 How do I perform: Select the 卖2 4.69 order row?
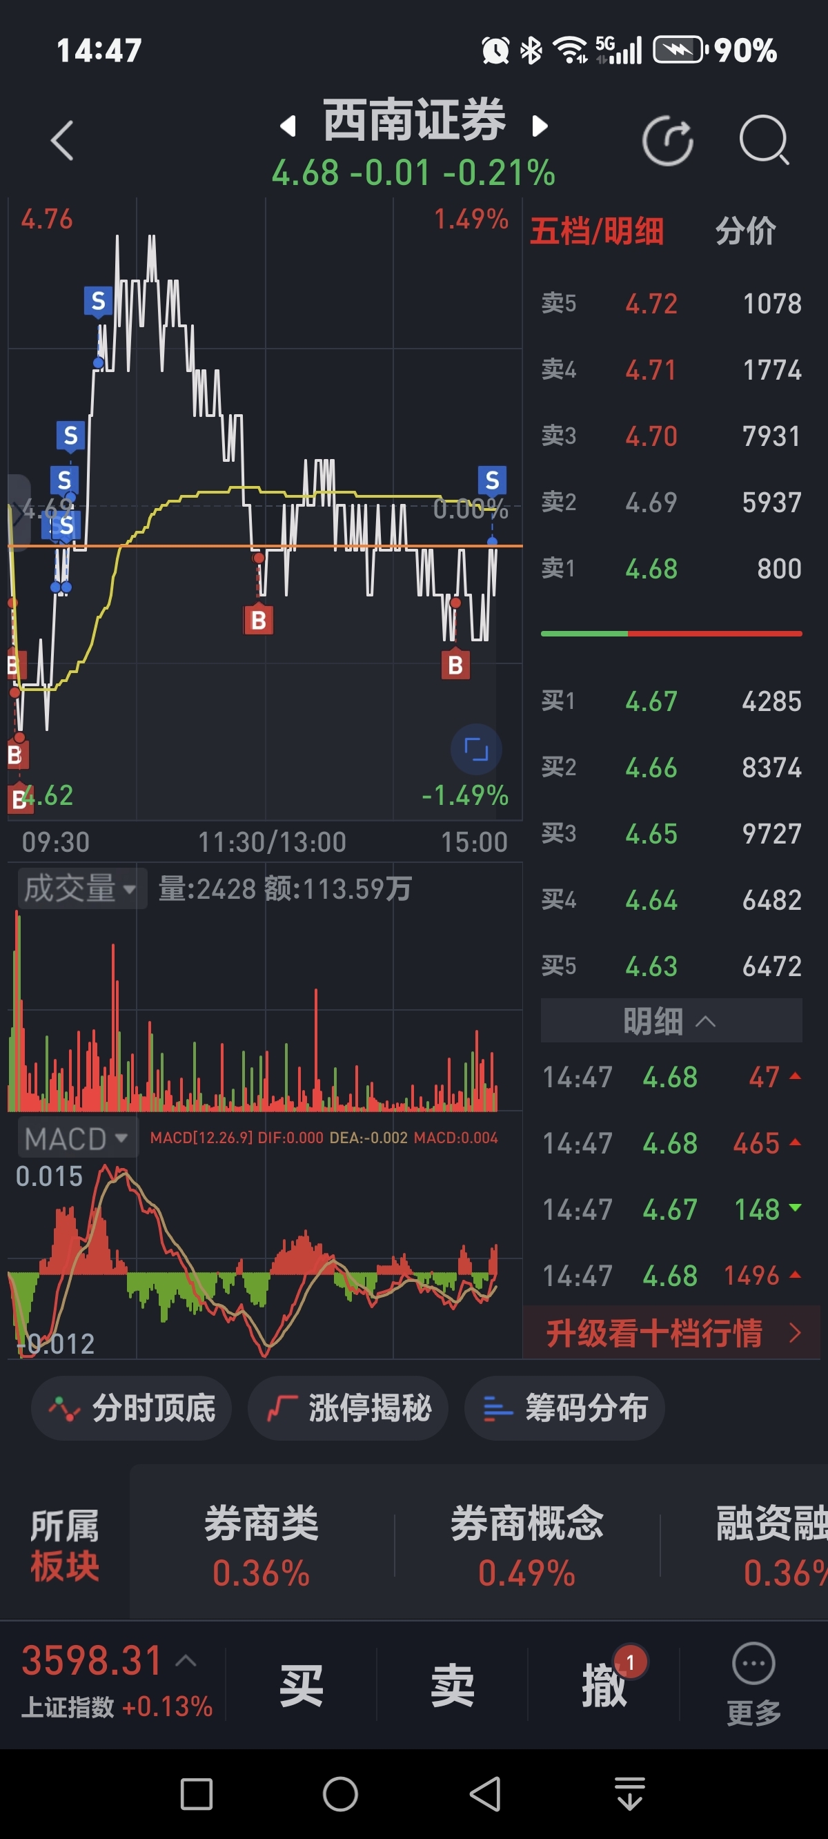pos(671,503)
